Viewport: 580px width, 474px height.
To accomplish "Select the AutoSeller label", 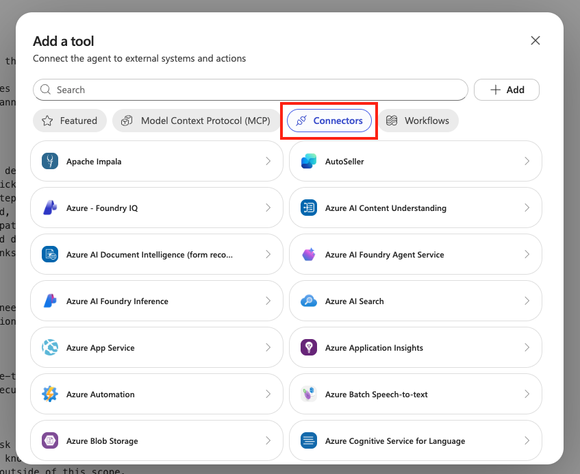I will coord(344,162).
